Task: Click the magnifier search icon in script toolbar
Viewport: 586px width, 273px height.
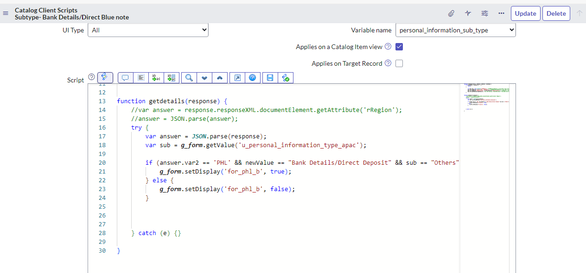Action: tap(189, 78)
